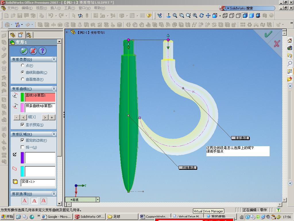Collapse the 变形曲线(C) section
Screen dimensions: 294x221
[54, 89]
